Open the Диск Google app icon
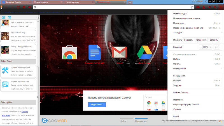 coord(144,52)
